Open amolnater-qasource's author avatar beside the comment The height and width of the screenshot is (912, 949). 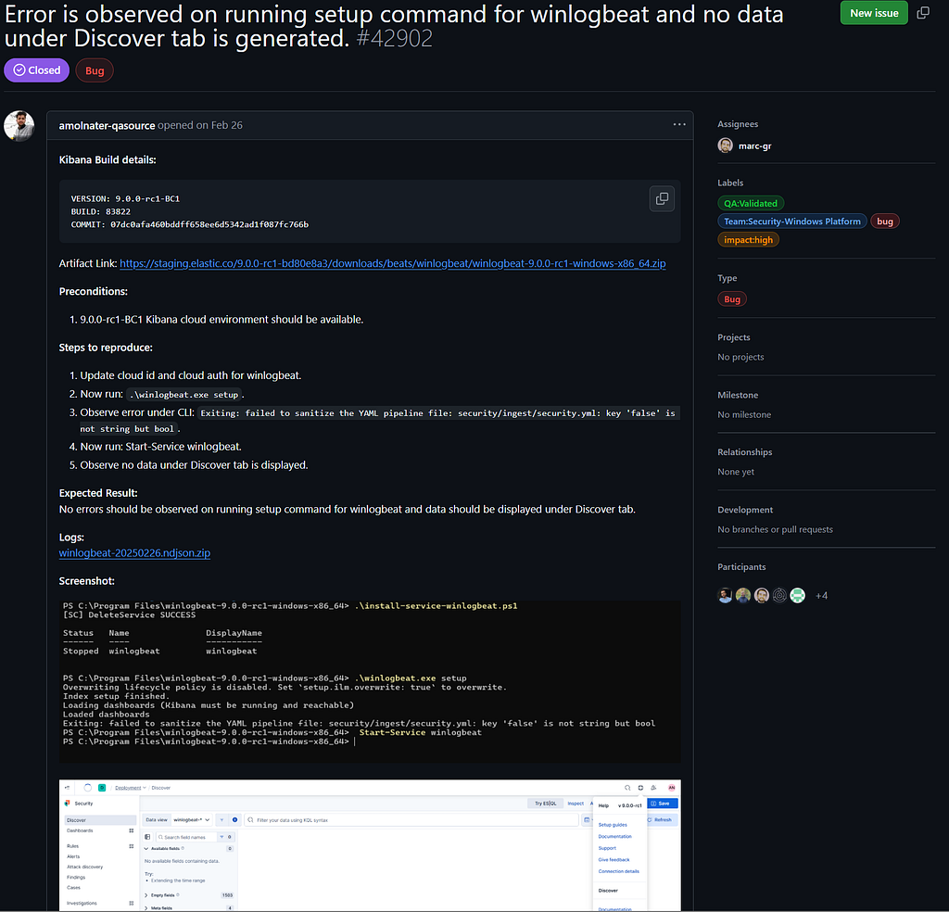19,126
